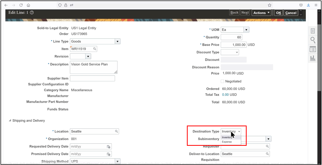This screenshot has height=165, width=322.
Task: Click the Item field search magnifier
Action: click(94, 49)
